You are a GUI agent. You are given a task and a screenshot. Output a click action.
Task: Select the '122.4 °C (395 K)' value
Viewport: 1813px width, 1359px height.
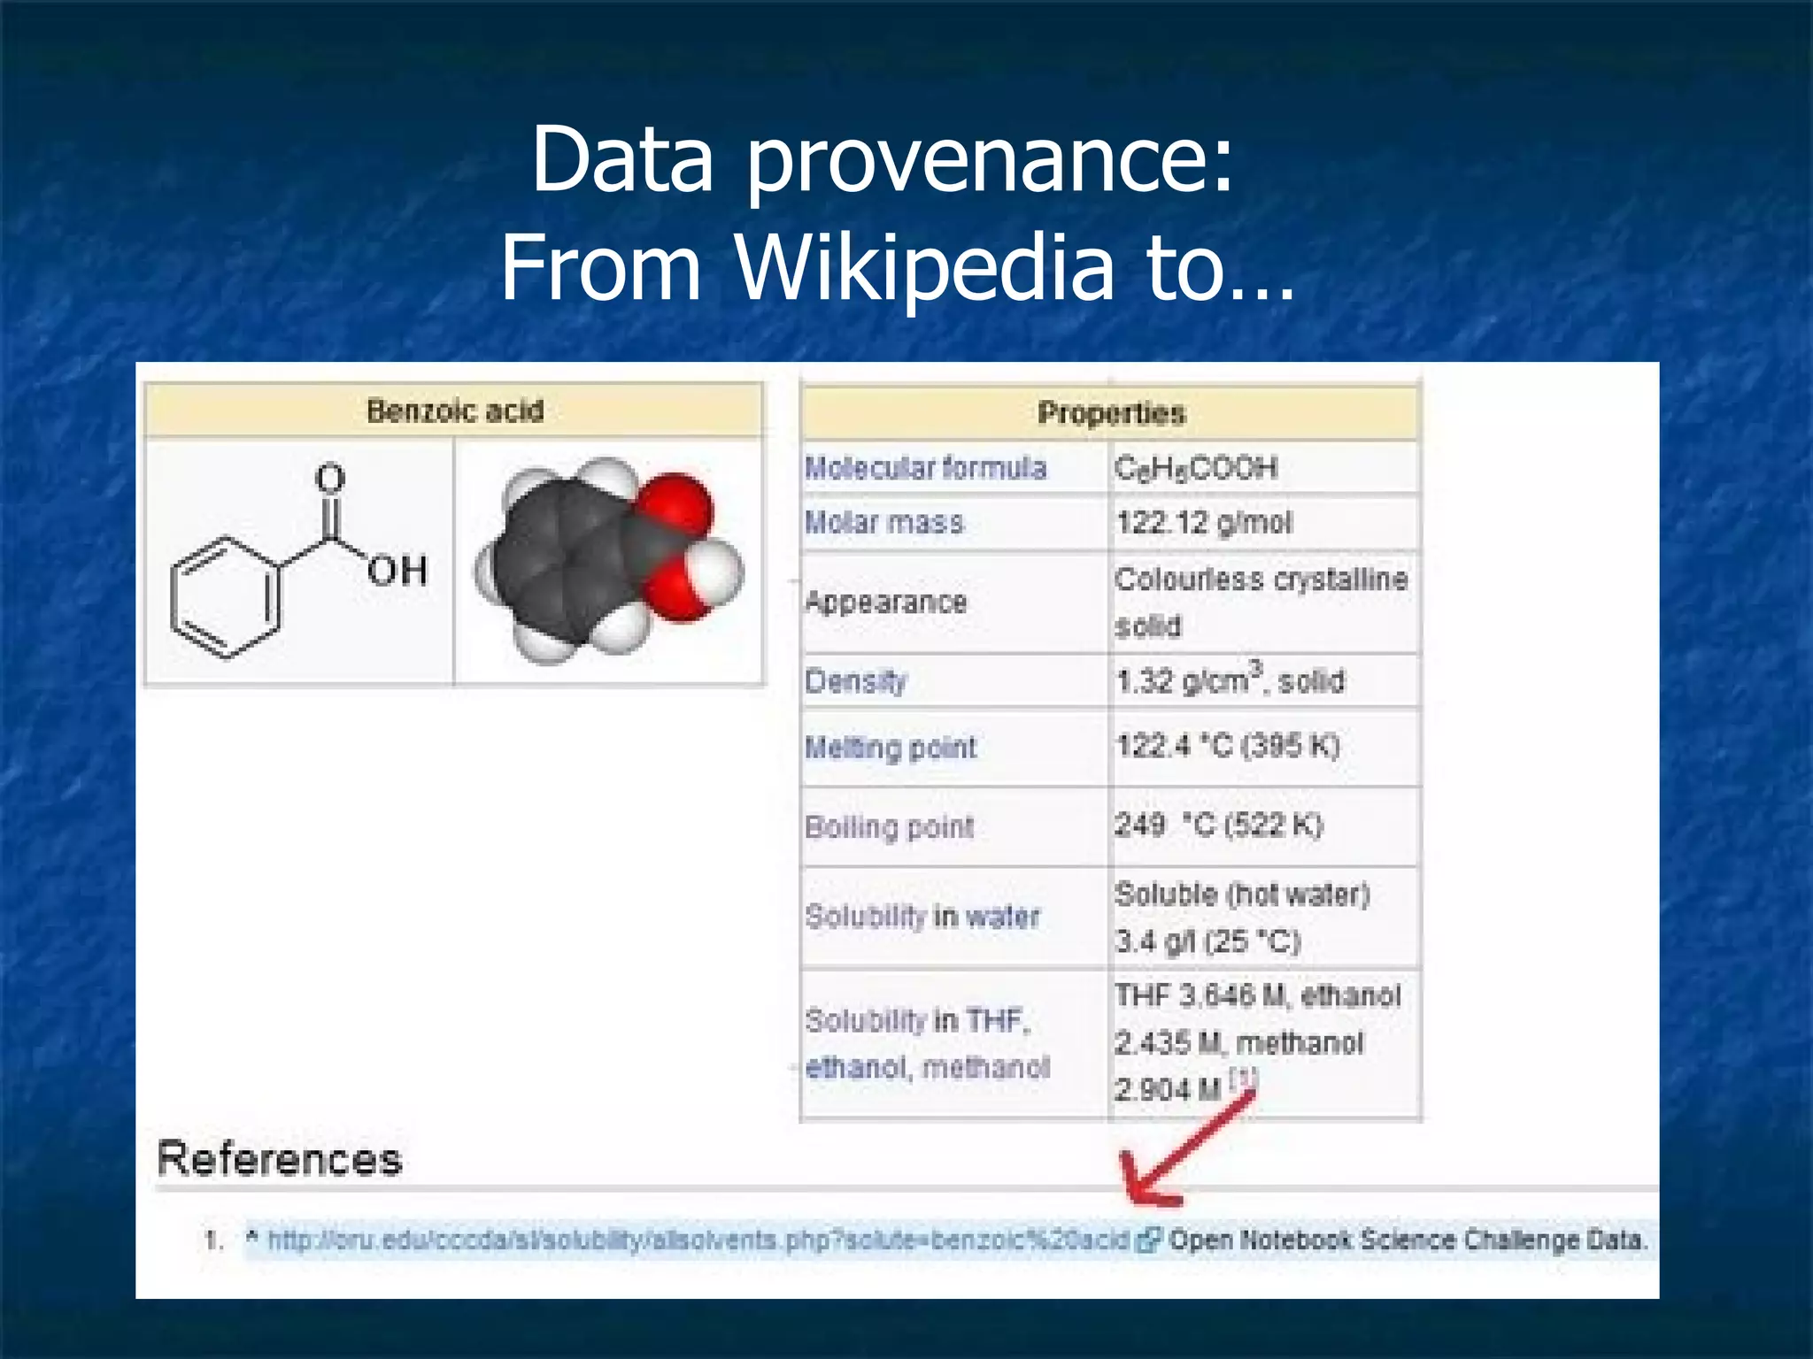pos(1227,746)
